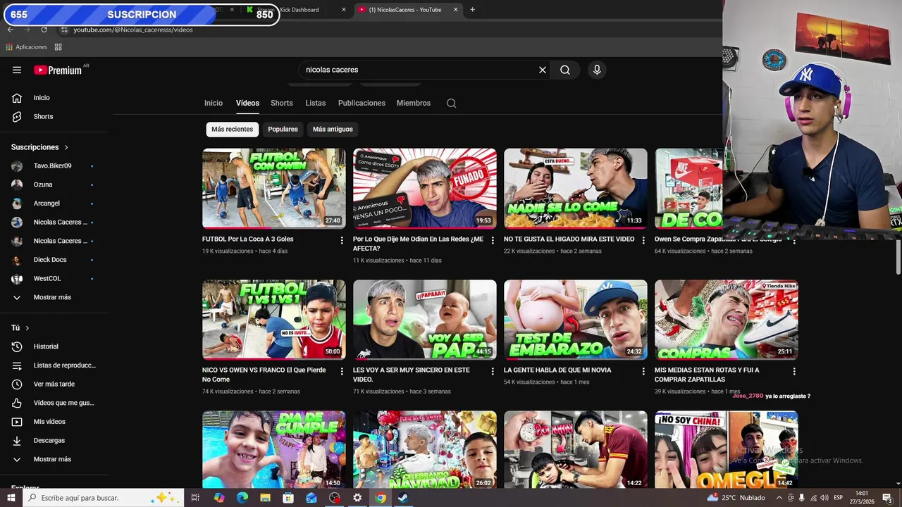Open the tab groups grid icon in bookmarks bar
The image size is (902, 507).
pos(58,47)
